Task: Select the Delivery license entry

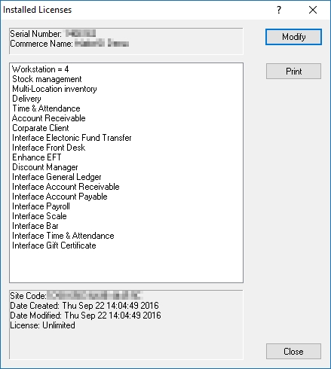Action: tap(26, 99)
